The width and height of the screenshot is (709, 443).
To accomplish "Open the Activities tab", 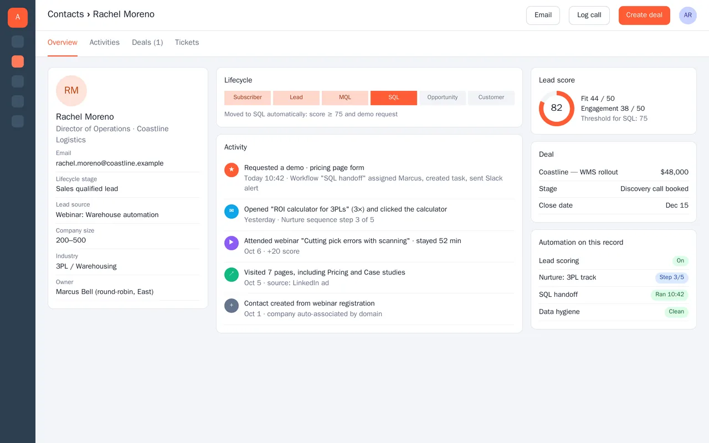I will (x=105, y=43).
